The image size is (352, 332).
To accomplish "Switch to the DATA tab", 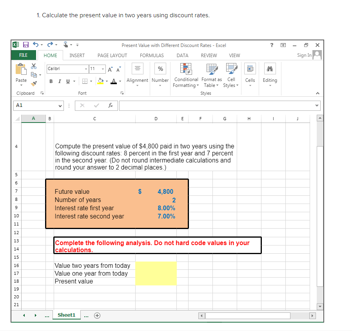I will pos(182,55).
